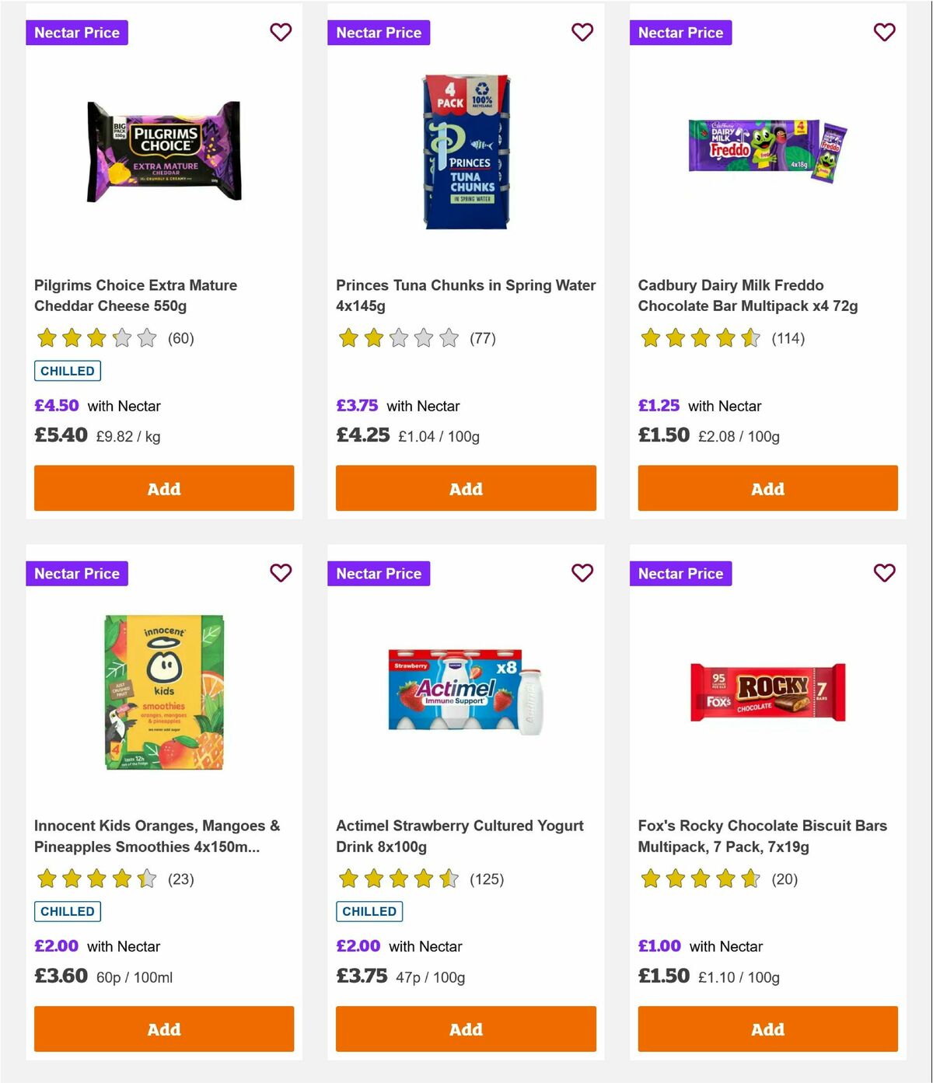
Task: Favourite the Actimel Strawberry Yogurt Drink
Action: pos(582,573)
